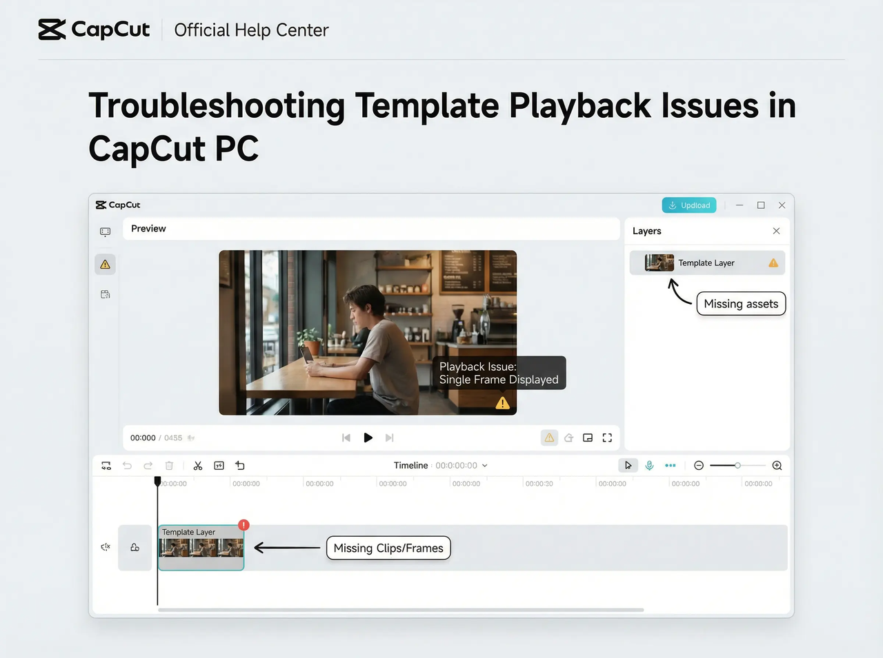This screenshot has height=658, width=883.
Task: Redo the last action
Action: click(x=148, y=465)
